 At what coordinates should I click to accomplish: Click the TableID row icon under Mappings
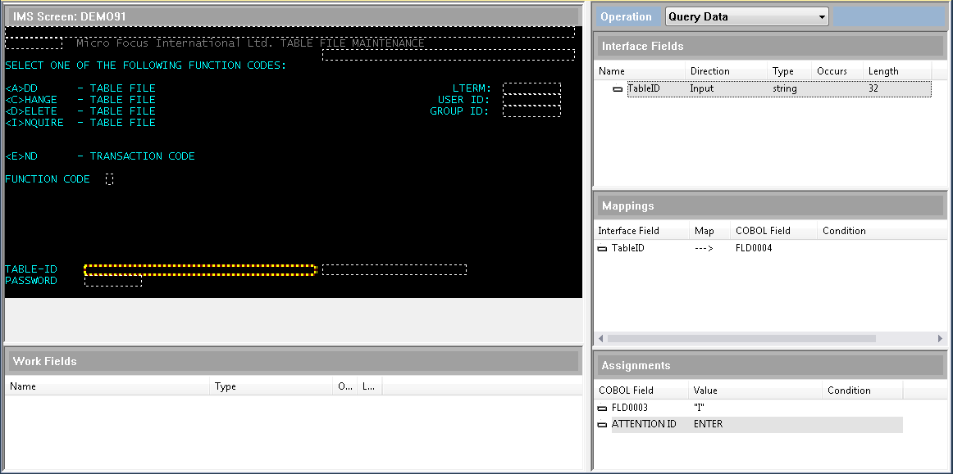(602, 248)
